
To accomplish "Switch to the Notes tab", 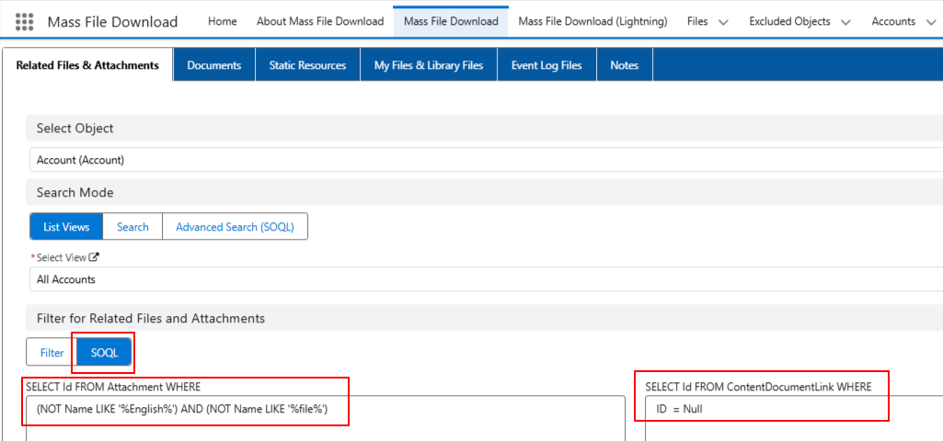I will coord(625,65).
